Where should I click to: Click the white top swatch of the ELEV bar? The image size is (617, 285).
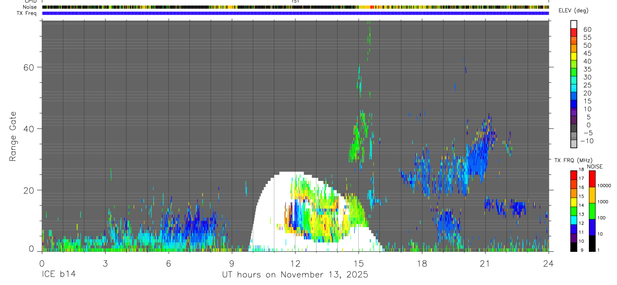click(574, 24)
